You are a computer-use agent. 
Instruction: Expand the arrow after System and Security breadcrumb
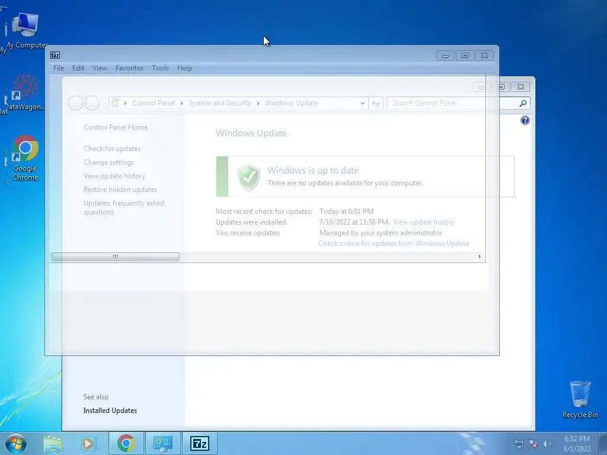pyautogui.click(x=258, y=103)
